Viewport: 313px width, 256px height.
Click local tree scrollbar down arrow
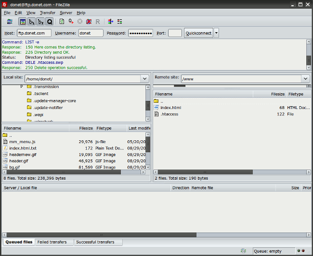(x=148, y=119)
